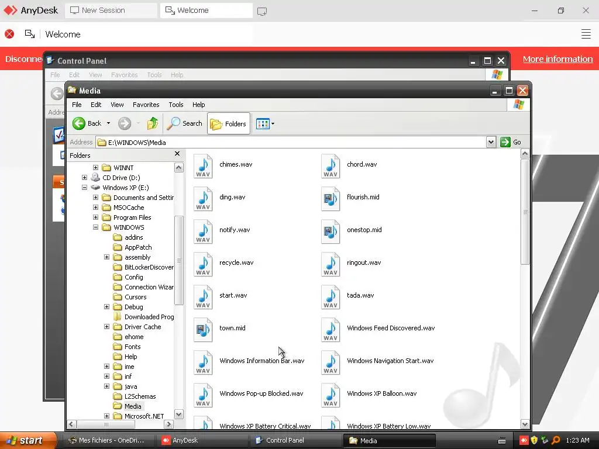Open the Address bar dropdown arrow
The height and width of the screenshot is (449, 599).
pos(491,142)
